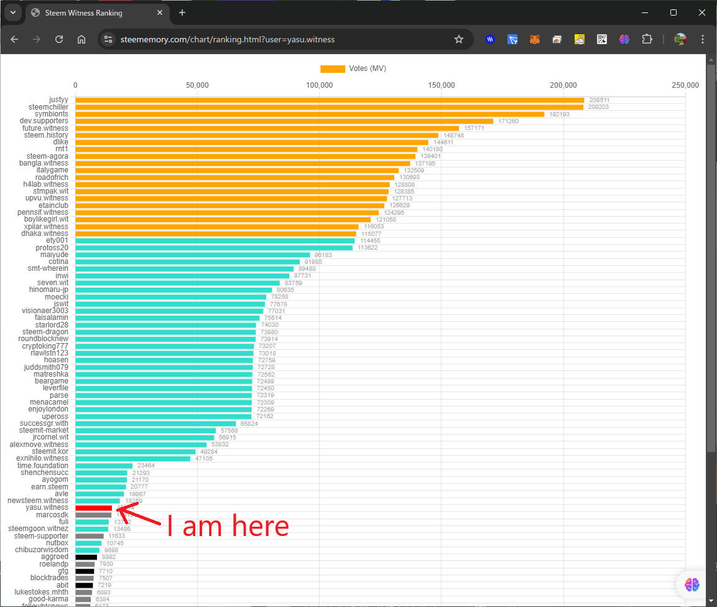Image resolution: width=717 pixels, height=607 pixels.
Task: Open the Steem Keychain extension icon
Action: [490, 39]
